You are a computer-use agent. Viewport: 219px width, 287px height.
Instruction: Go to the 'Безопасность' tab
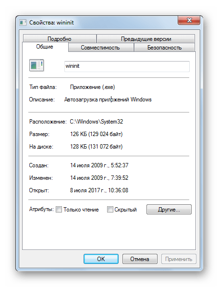click(164, 48)
